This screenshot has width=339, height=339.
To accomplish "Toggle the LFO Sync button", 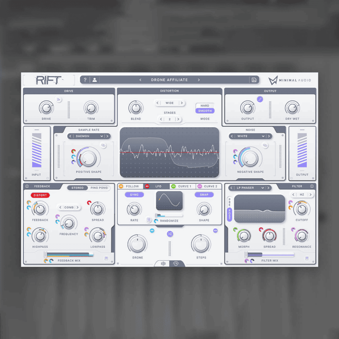I will click(134, 195).
